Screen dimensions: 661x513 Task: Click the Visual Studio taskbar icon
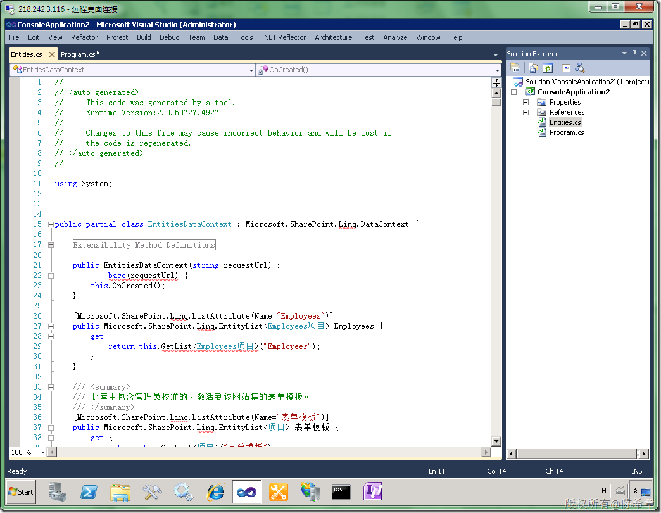247,492
